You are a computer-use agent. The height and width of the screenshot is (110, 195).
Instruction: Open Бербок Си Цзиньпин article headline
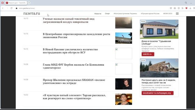pyautogui.click(x=73, y=66)
